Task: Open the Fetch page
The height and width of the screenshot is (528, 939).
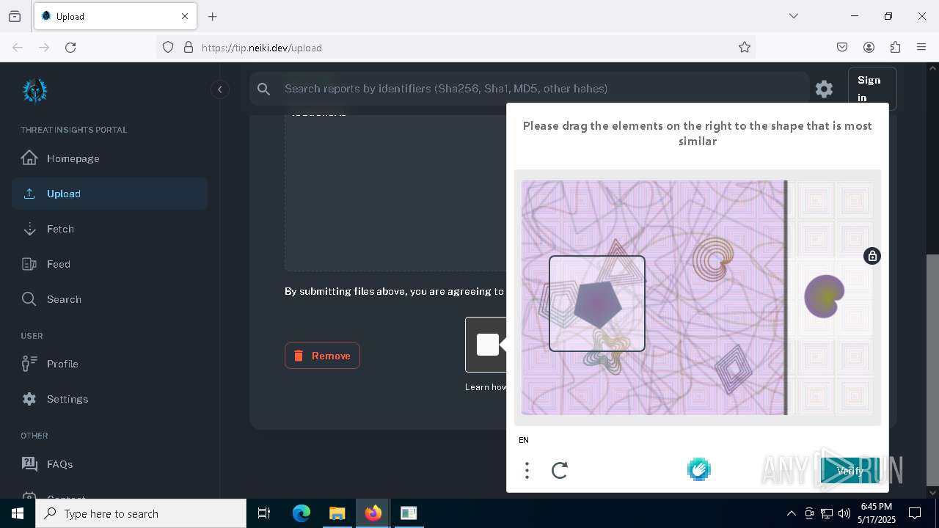Action: pos(109,229)
